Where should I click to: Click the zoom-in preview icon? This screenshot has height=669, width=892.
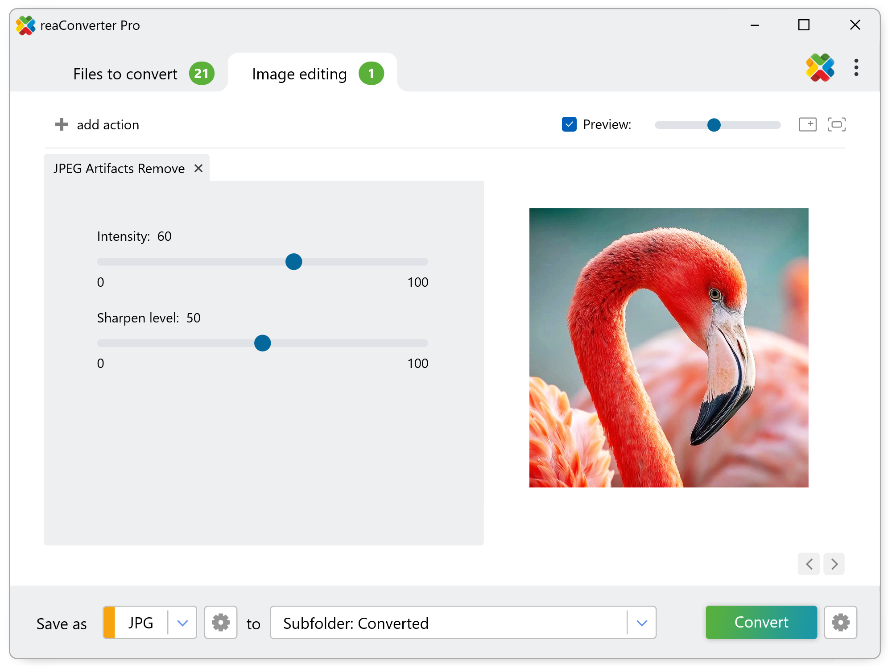click(807, 124)
